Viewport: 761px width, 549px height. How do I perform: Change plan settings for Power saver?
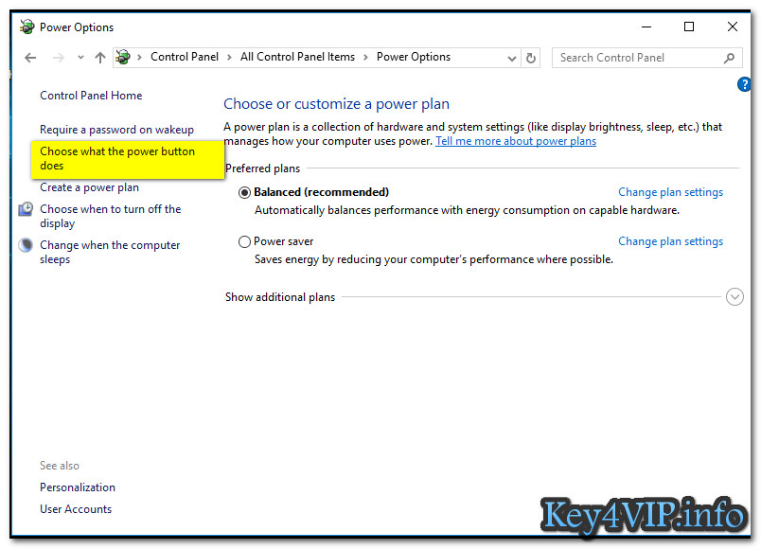click(671, 241)
